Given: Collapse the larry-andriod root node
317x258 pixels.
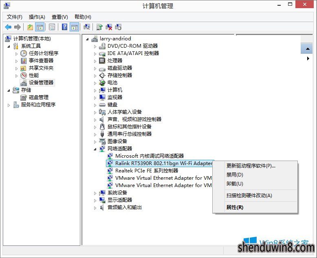Looking at the screenshot, I should pos(87,39).
